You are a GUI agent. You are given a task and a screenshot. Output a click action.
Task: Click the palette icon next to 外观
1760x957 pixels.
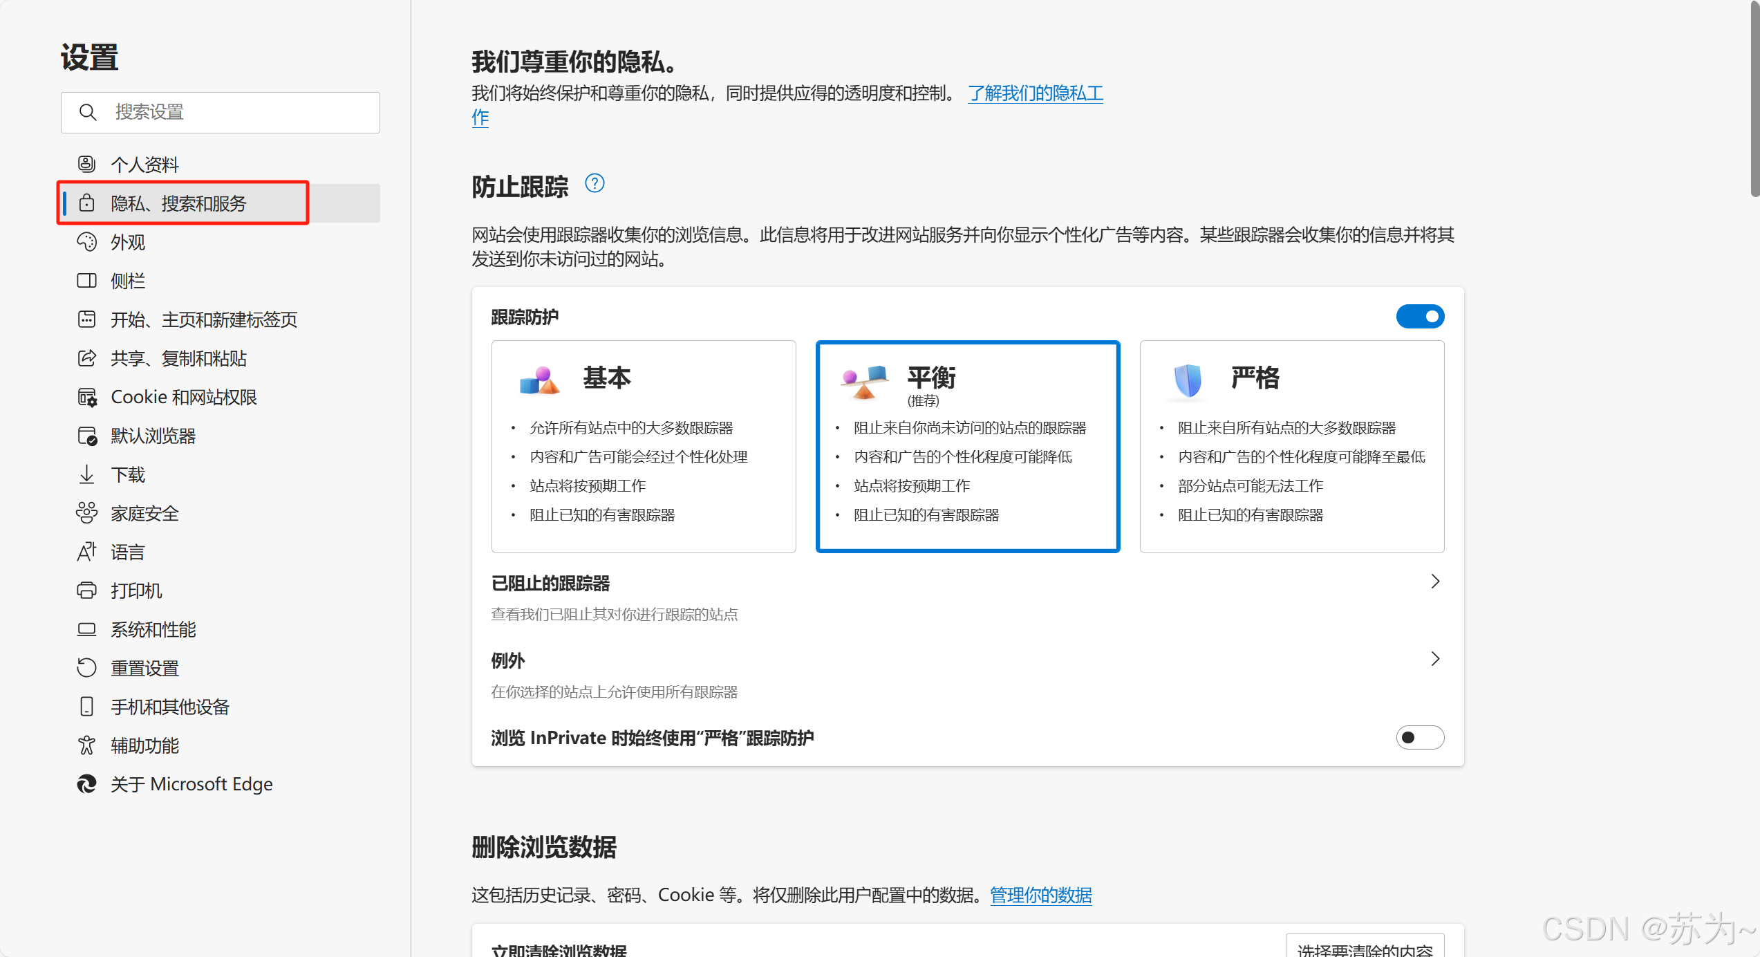pyautogui.click(x=86, y=242)
